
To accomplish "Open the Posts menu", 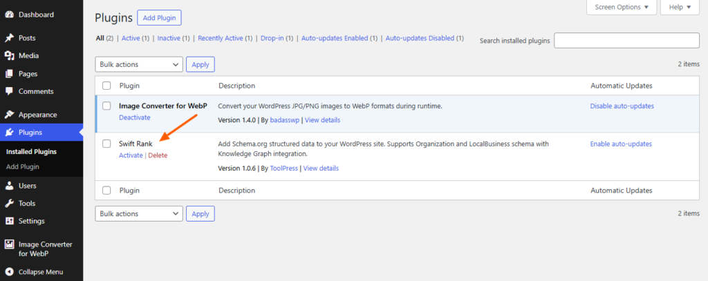I will tap(27, 38).
